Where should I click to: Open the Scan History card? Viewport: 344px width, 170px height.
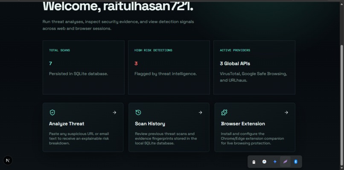(169, 127)
